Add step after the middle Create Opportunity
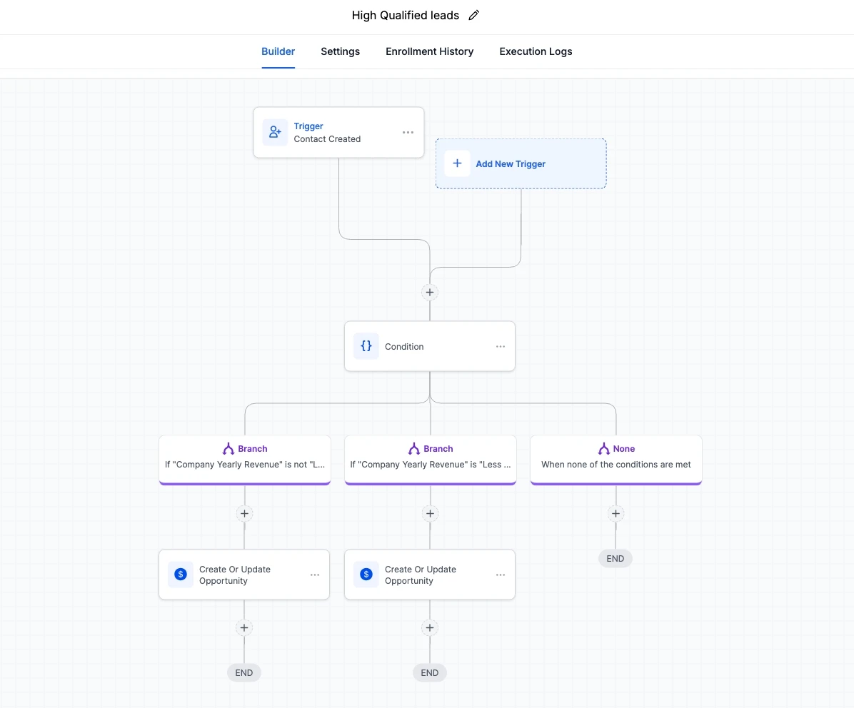The width and height of the screenshot is (854, 708). pyautogui.click(x=430, y=627)
